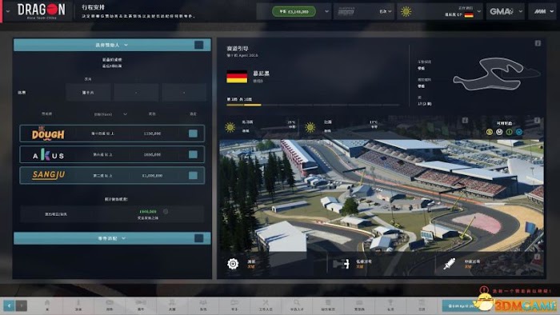
Task: Expand the team finances balance dropdown
Action: pos(326,11)
